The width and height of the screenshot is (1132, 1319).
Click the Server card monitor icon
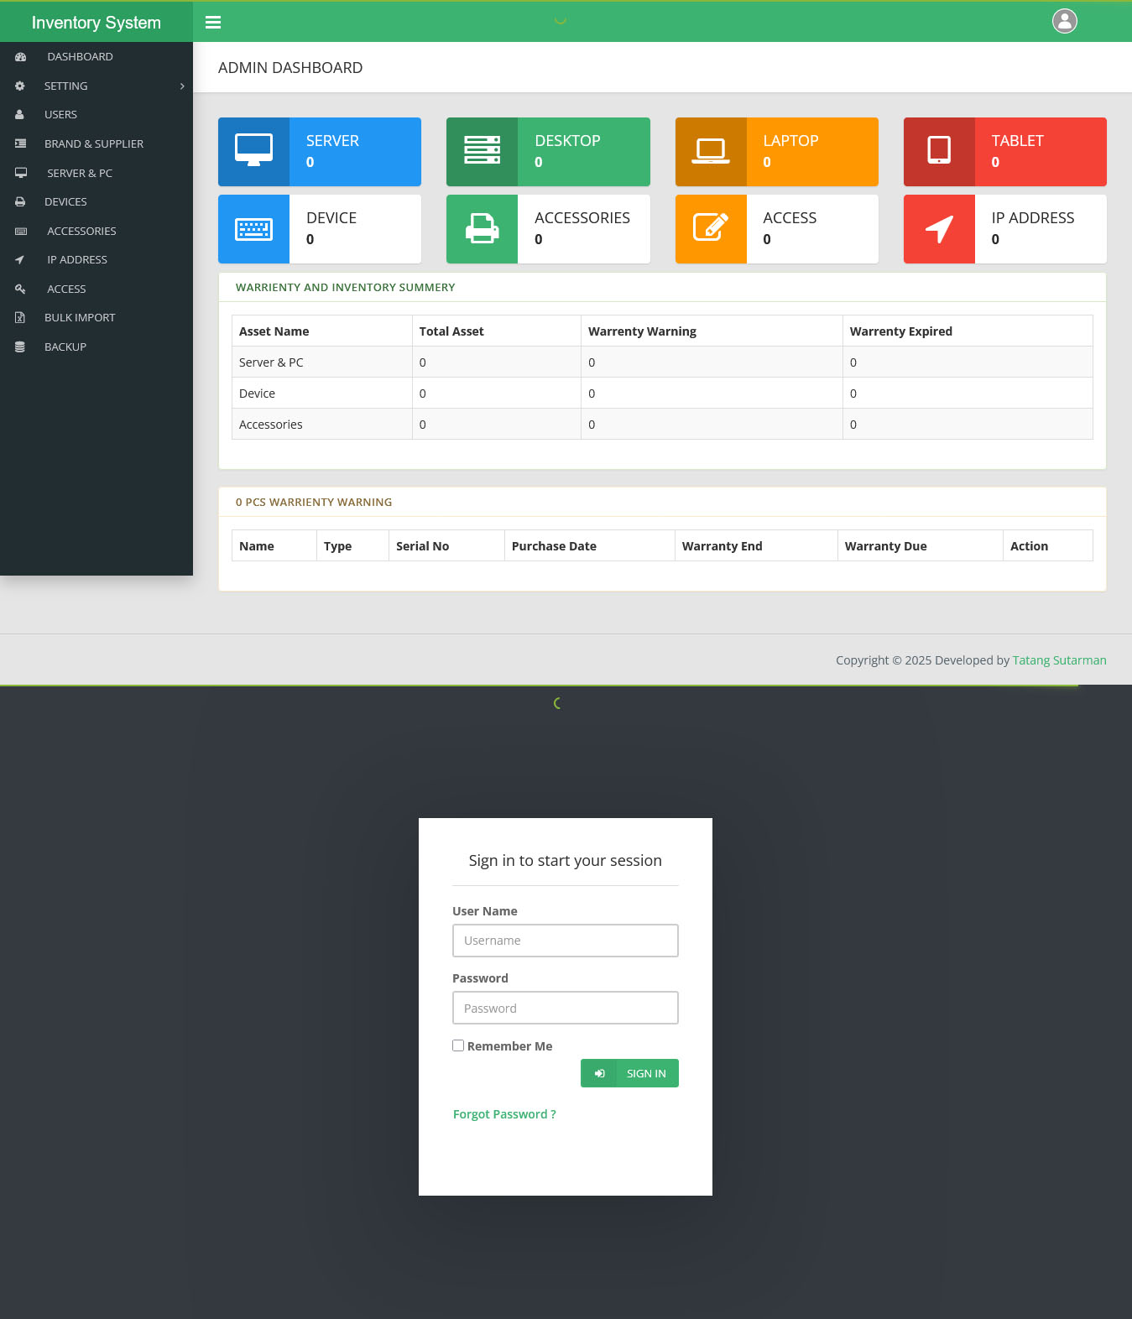pos(253,151)
